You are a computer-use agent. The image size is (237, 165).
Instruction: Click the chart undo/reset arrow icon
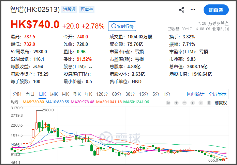(168, 103)
